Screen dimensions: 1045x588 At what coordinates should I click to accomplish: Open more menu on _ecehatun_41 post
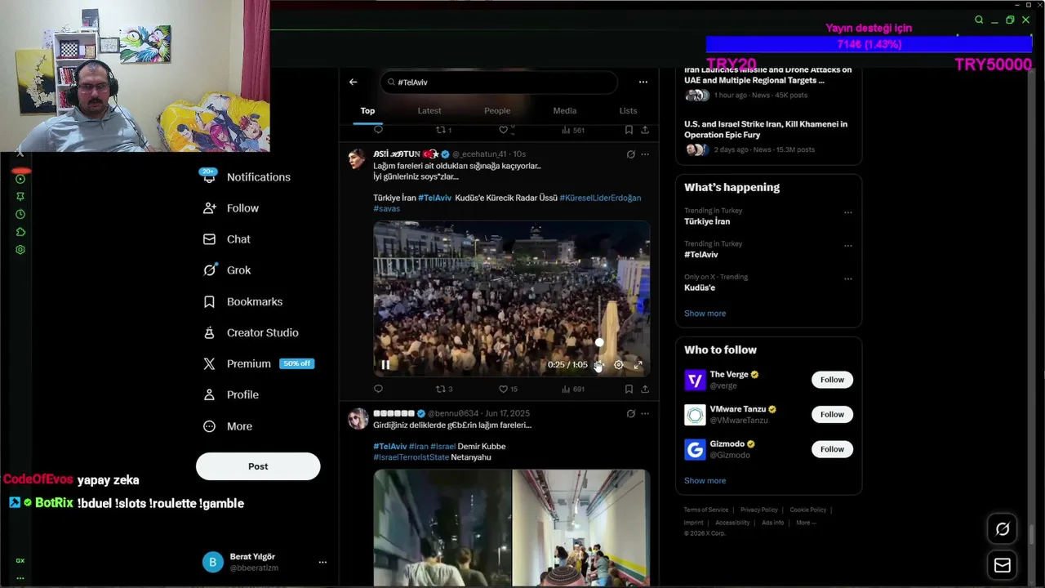(645, 154)
